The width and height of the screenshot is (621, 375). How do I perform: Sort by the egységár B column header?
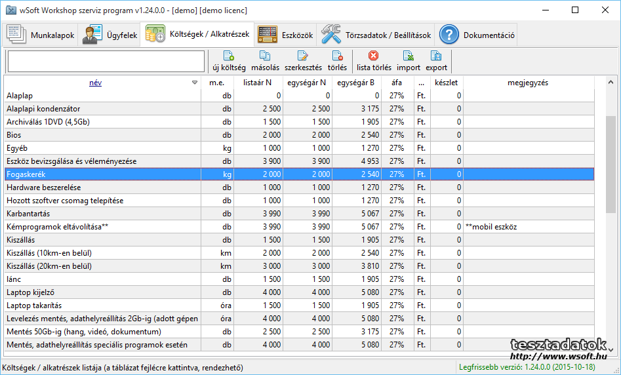point(355,83)
